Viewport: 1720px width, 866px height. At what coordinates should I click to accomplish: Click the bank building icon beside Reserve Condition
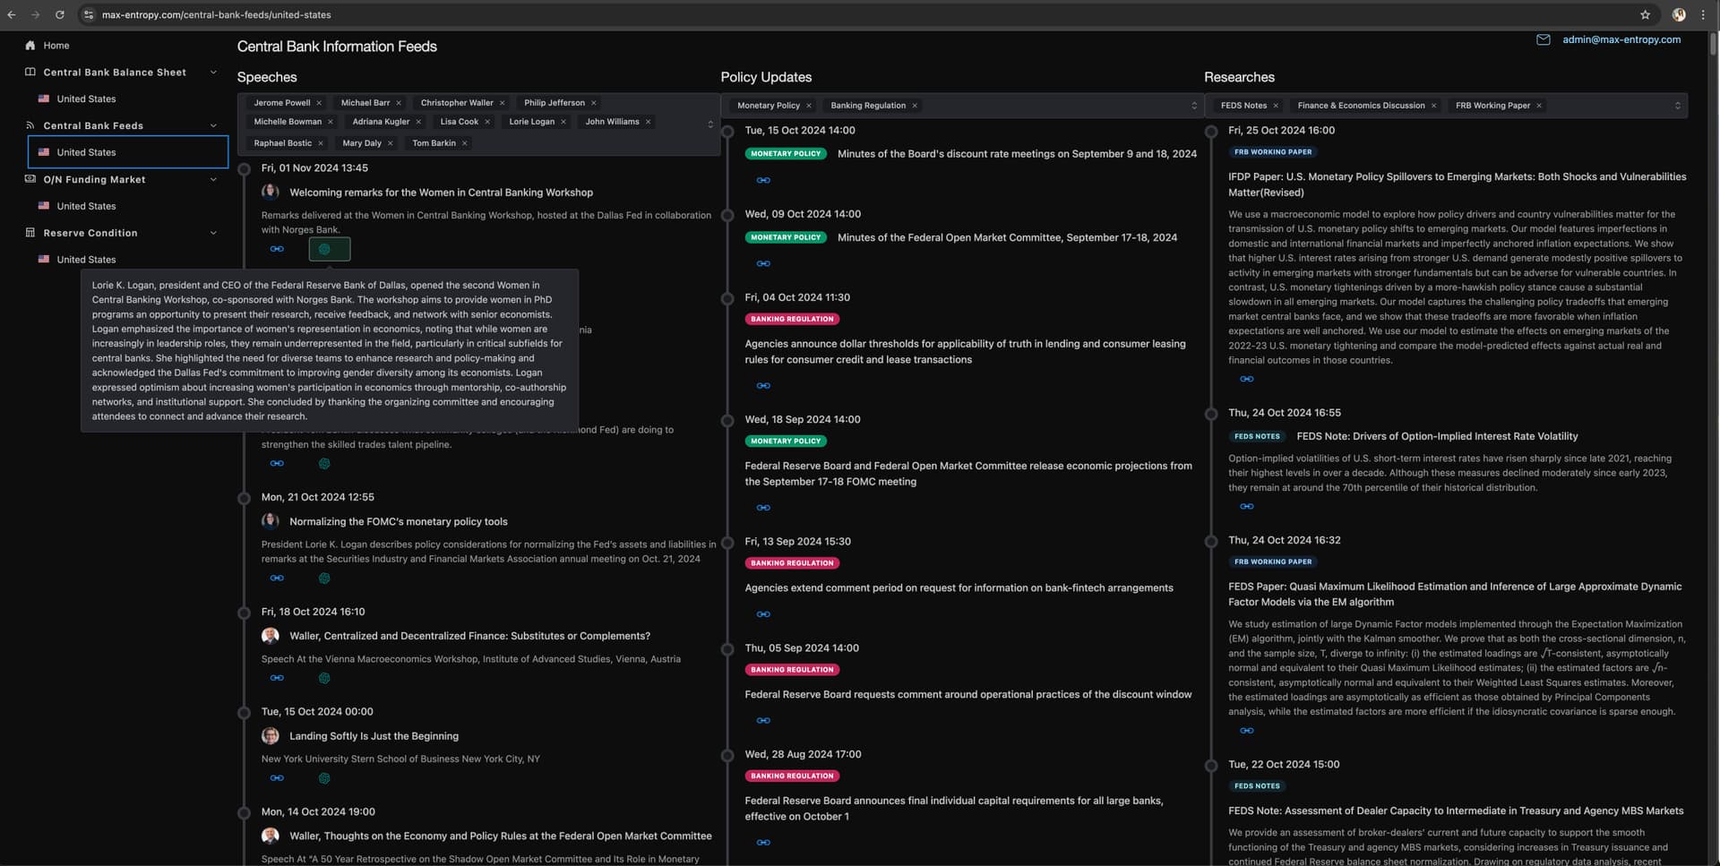tap(30, 233)
